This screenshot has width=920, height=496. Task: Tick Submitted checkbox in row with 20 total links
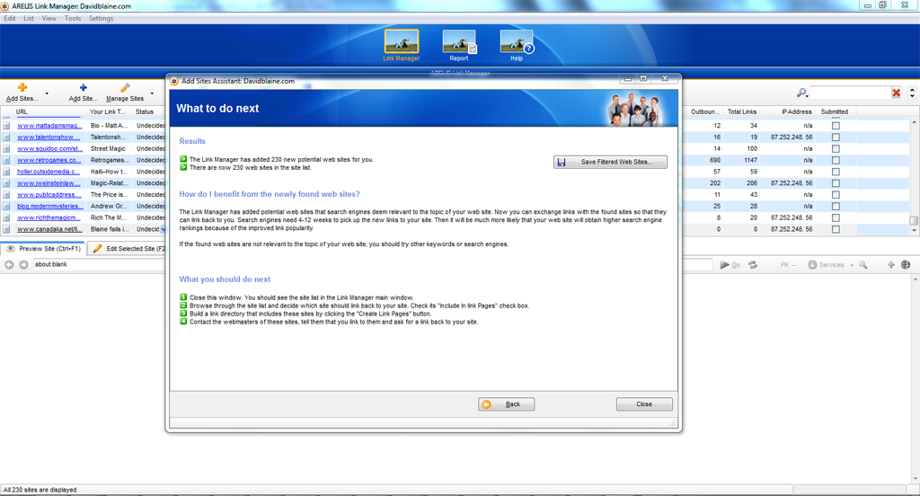pos(836,217)
